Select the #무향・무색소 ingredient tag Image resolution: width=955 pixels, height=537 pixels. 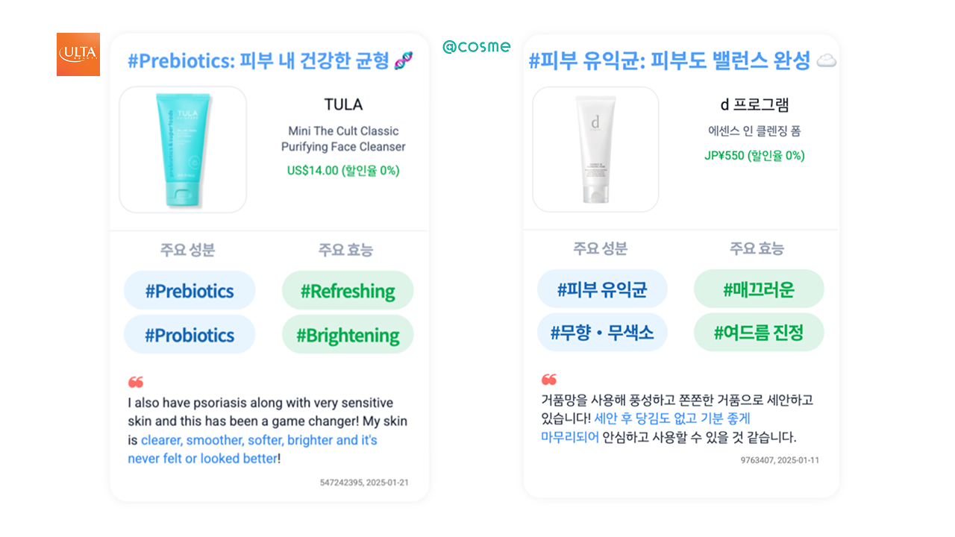click(602, 332)
